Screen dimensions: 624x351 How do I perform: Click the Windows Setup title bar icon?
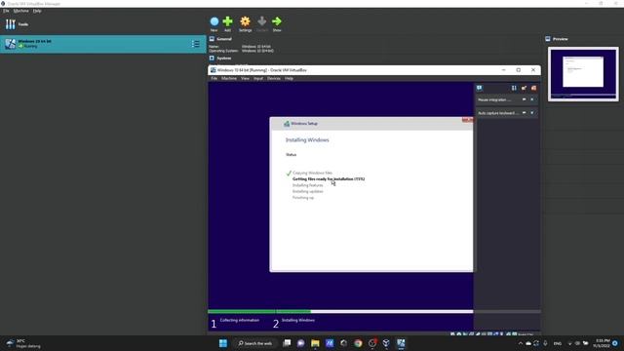coord(287,124)
